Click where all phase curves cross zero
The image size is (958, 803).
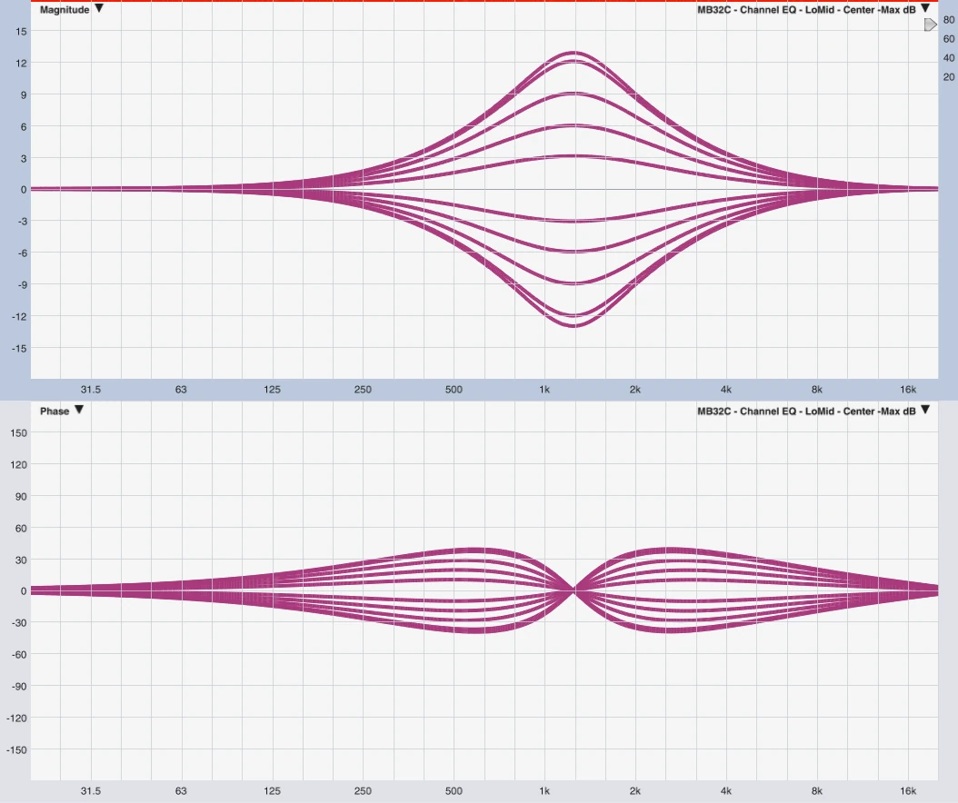[574, 590]
